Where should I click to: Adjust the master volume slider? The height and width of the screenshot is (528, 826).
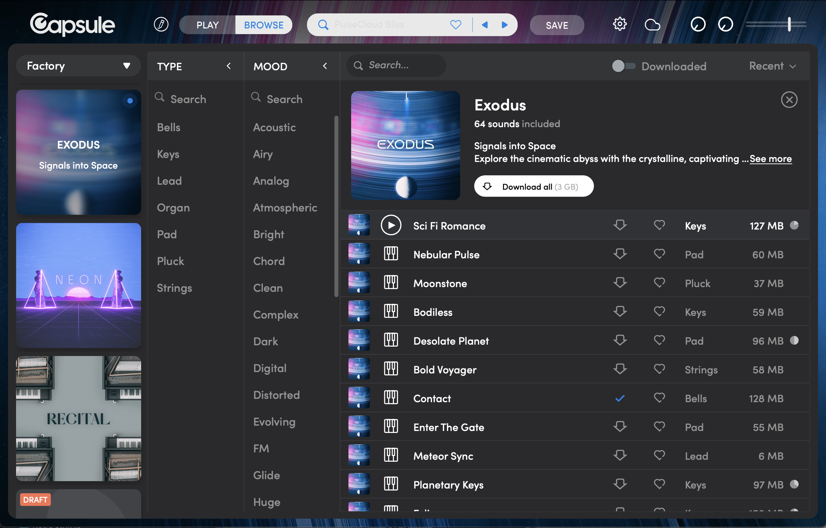[789, 25]
